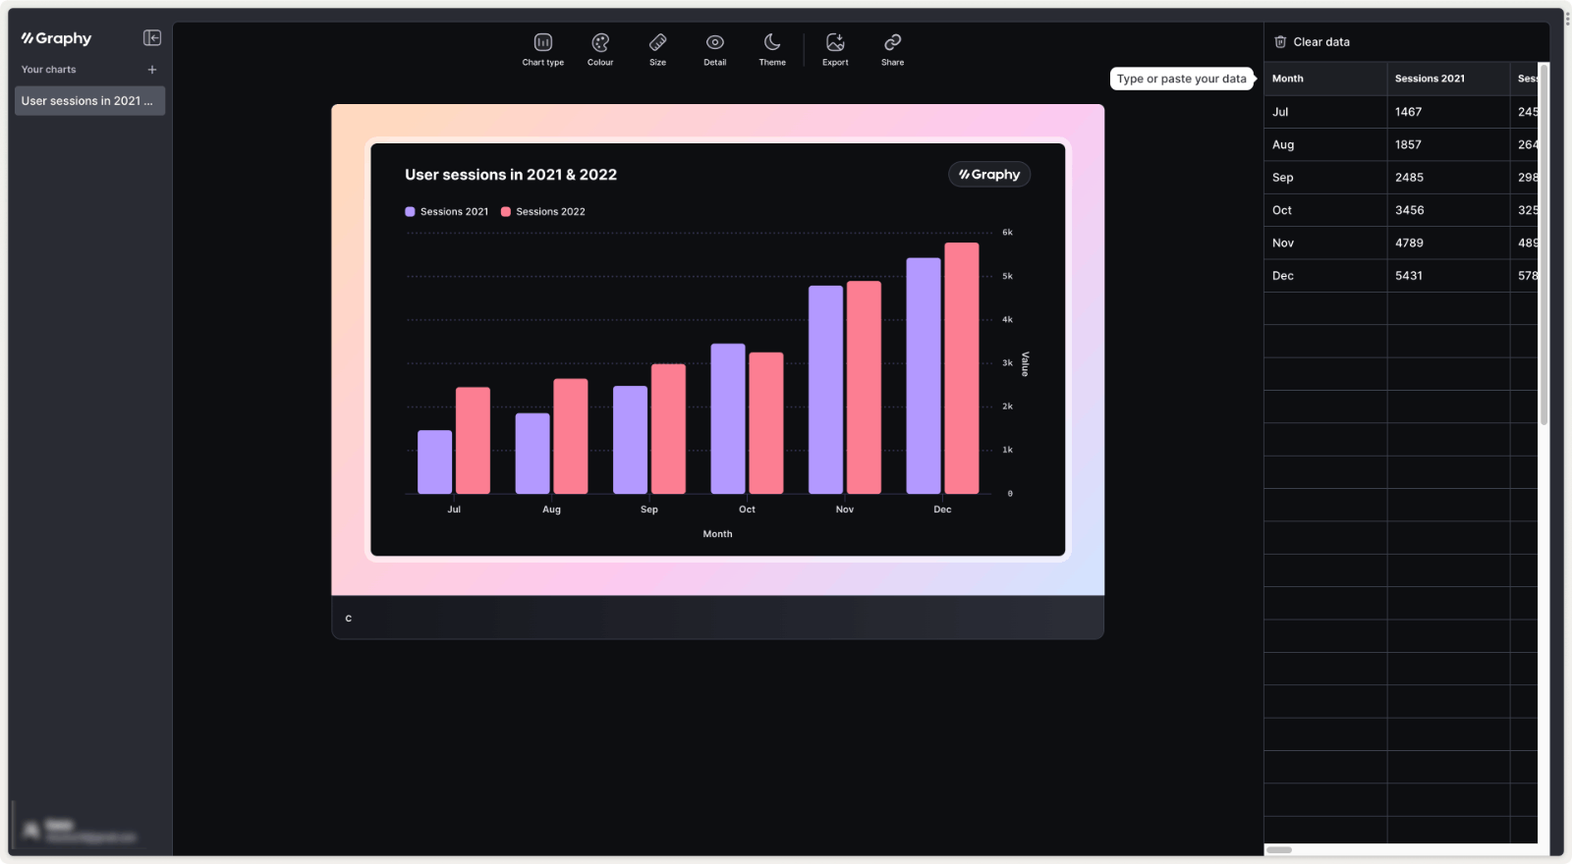Click the Graphy badge on the chart
Viewport: 1572px width, 864px height.
point(989,175)
